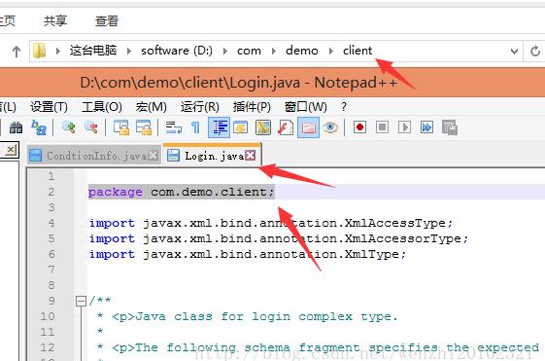The height and width of the screenshot is (361, 545).
Task: Zoom out using the magnifier minus icon
Action: click(x=91, y=127)
